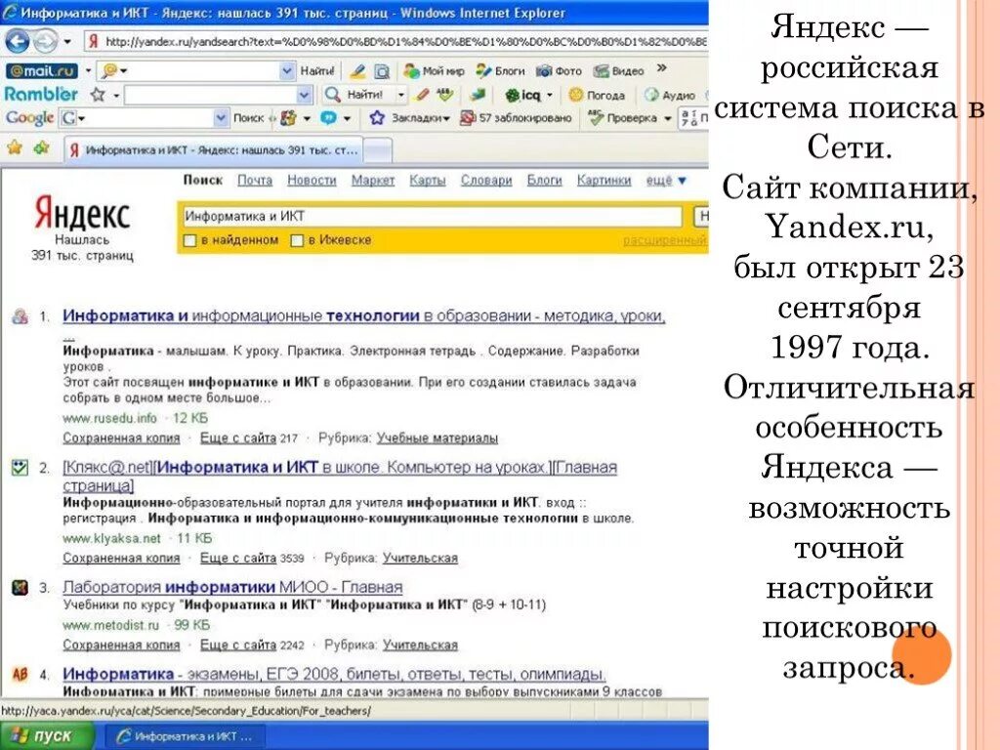The width and height of the screenshot is (1000, 750).
Task: Toggle the "в найденном" checkbox
Action: [x=189, y=241]
